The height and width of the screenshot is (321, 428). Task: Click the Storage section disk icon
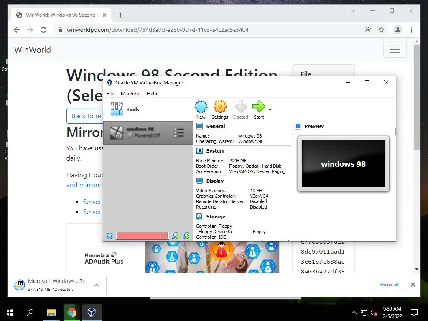tap(199, 216)
